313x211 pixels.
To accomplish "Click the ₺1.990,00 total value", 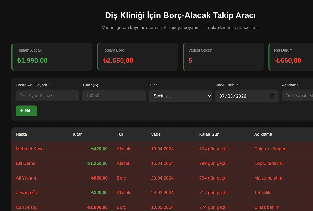I will (32, 61).
